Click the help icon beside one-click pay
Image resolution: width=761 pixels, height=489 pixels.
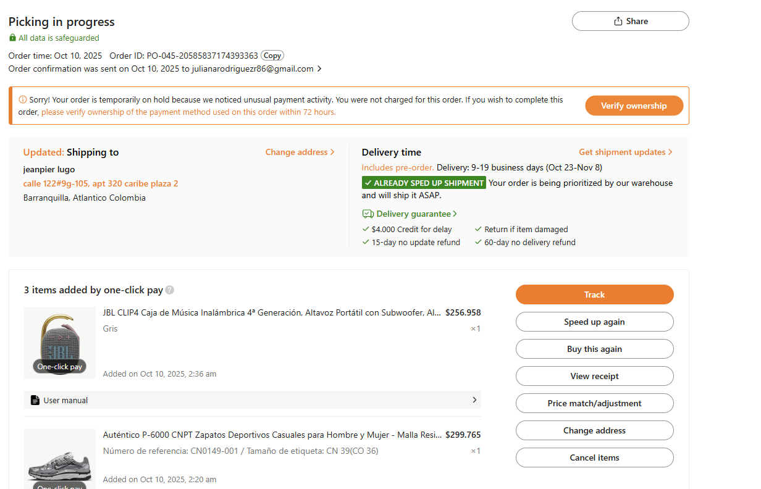170,290
